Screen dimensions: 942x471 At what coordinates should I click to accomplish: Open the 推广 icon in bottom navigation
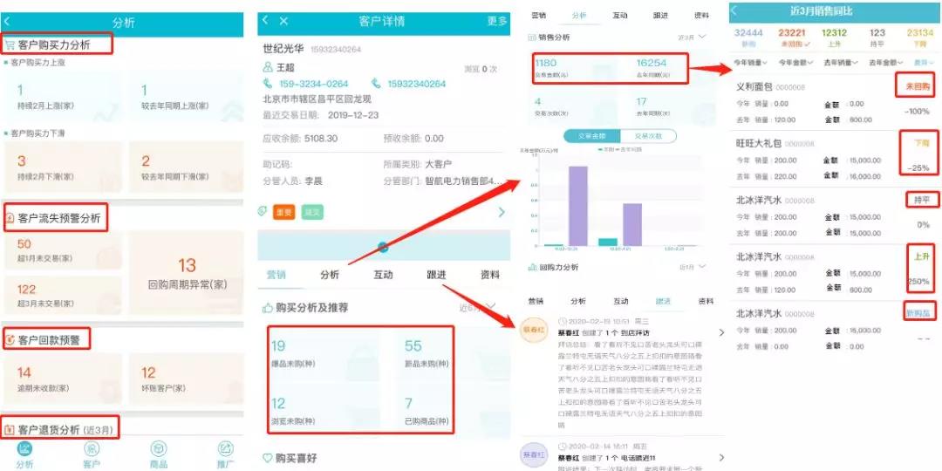click(226, 454)
